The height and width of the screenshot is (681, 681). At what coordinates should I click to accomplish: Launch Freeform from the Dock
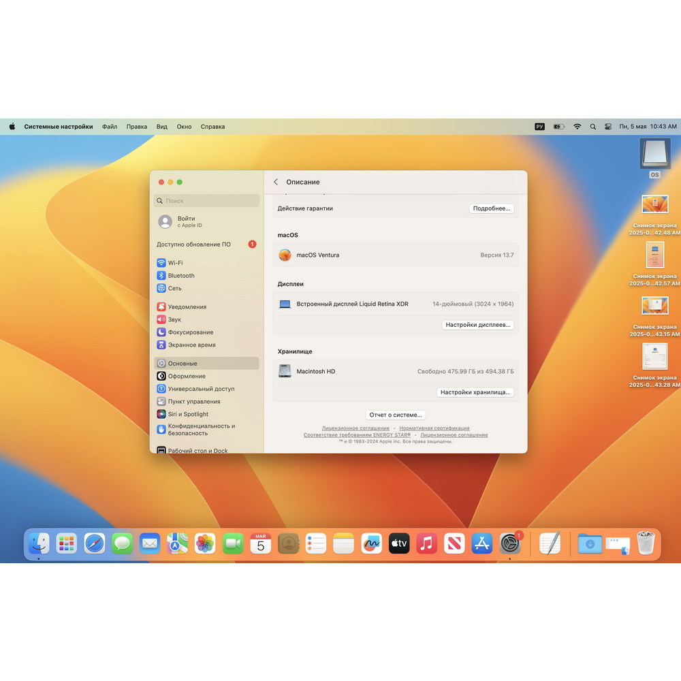[371, 543]
